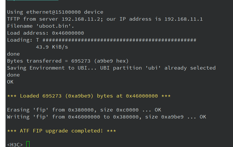Viewport: 233px width, 147px height.
Task: Click the 'ATF FIP upgrade completed!' message
Action: pyautogui.click(x=61, y=131)
